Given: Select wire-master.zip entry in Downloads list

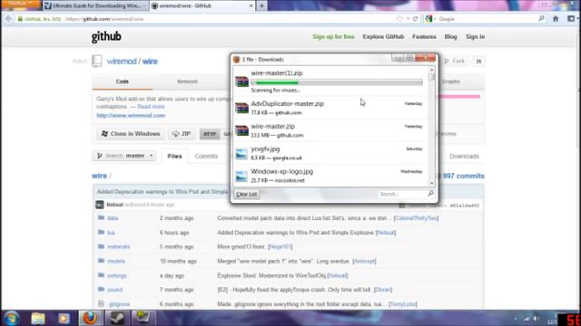Looking at the screenshot, I should pyautogui.click(x=330, y=130).
